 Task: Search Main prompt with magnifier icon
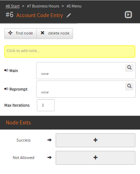pos(129,68)
